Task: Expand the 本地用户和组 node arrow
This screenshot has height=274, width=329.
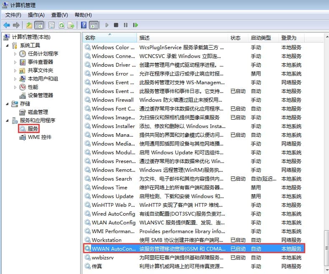Action: click(15, 79)
